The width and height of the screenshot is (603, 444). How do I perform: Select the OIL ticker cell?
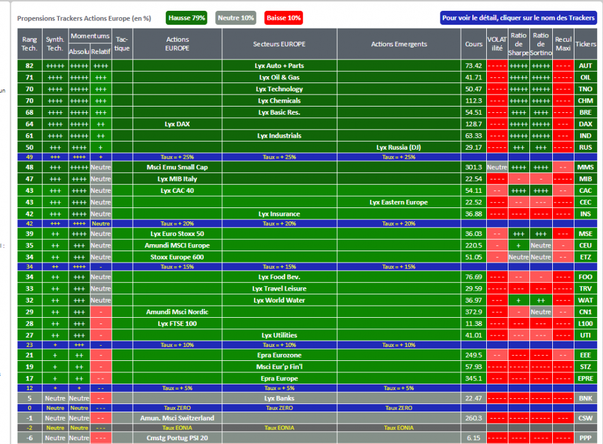pyautogui.click(x=585, y=77)
